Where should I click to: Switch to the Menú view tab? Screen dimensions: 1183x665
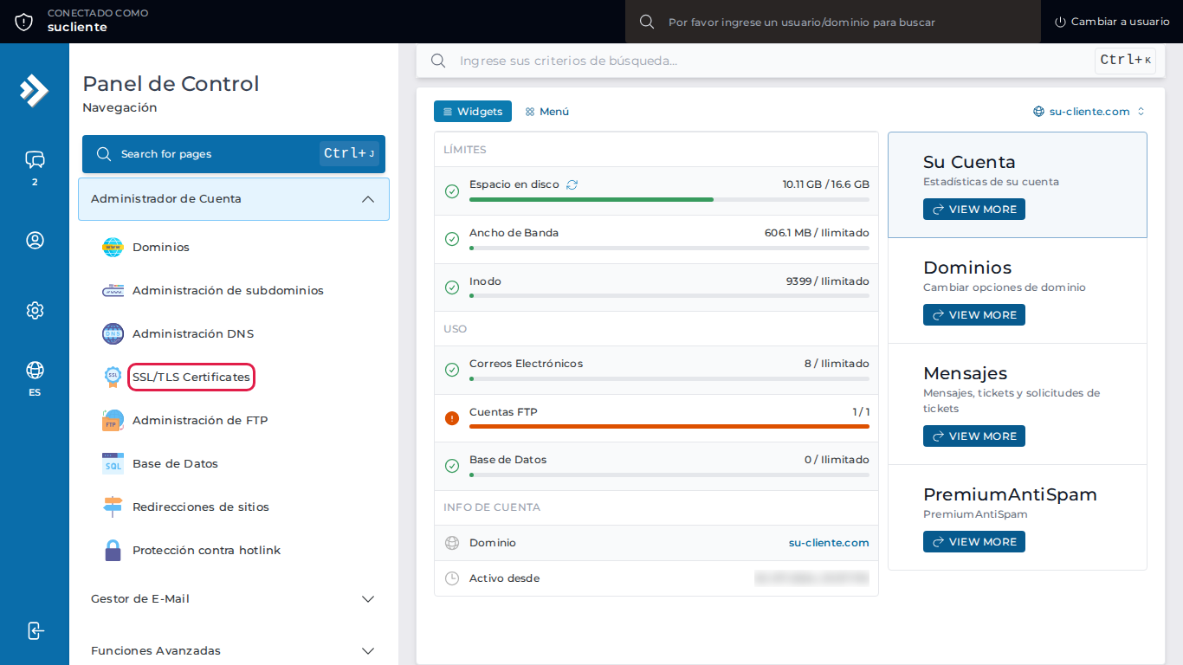tap(547, 112)
